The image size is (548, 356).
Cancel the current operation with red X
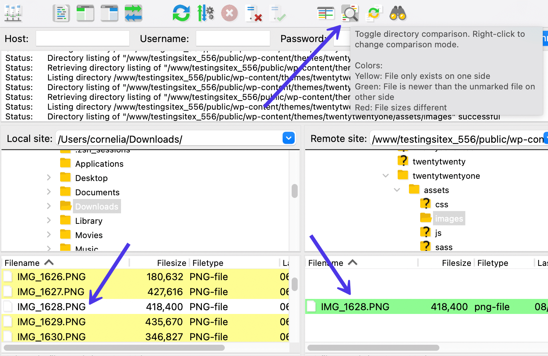click(229, 14)
